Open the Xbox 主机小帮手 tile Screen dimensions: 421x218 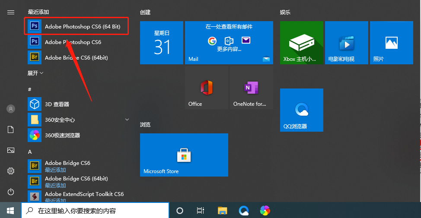[x=302, y=43]
